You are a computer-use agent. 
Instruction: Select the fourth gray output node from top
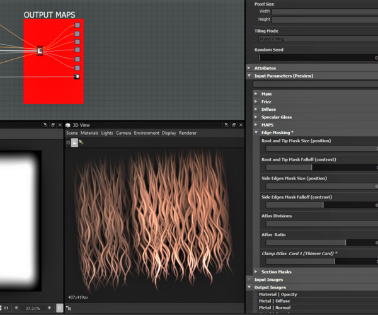pyautogui.click(x=77, y=50)
